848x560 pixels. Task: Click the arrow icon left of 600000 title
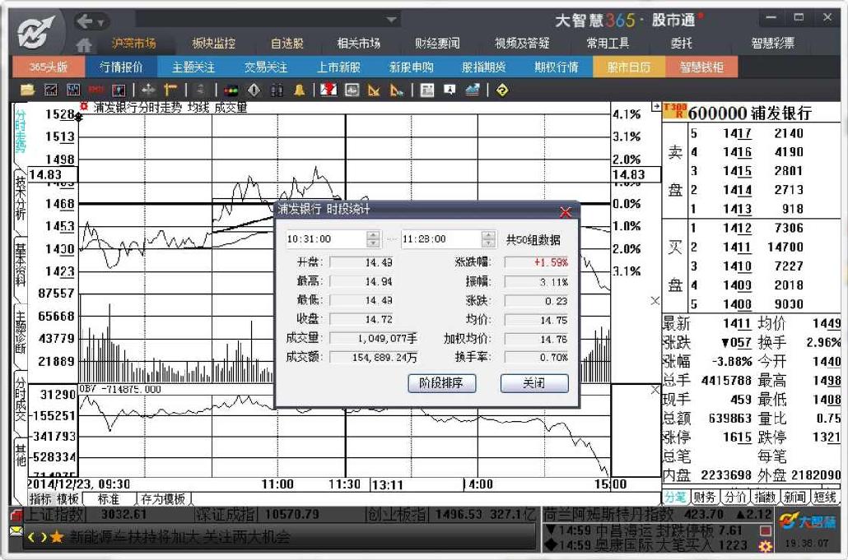click(656, 107)
